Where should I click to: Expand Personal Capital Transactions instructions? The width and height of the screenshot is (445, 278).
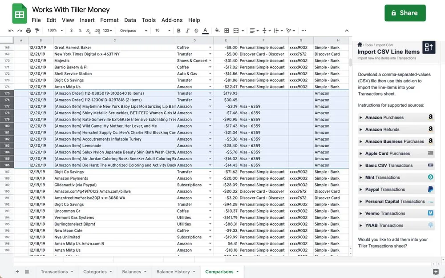(396, 201)
